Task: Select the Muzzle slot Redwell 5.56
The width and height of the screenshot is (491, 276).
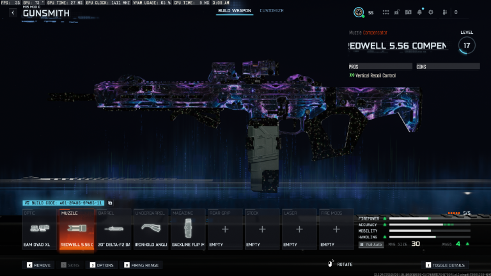Action: 77,229
